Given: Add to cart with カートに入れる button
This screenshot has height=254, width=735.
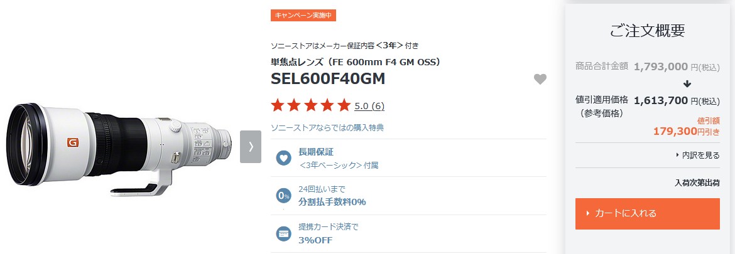Looking at the screenshot, I should (647, 214).
